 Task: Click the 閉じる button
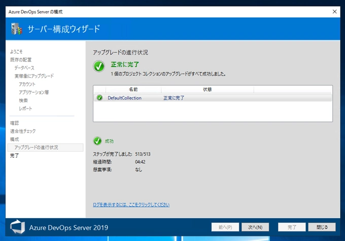click(322, 227)
